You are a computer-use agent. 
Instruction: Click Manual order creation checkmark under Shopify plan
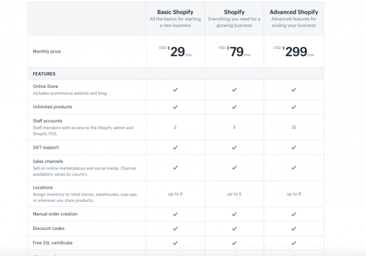coord(234,214)
